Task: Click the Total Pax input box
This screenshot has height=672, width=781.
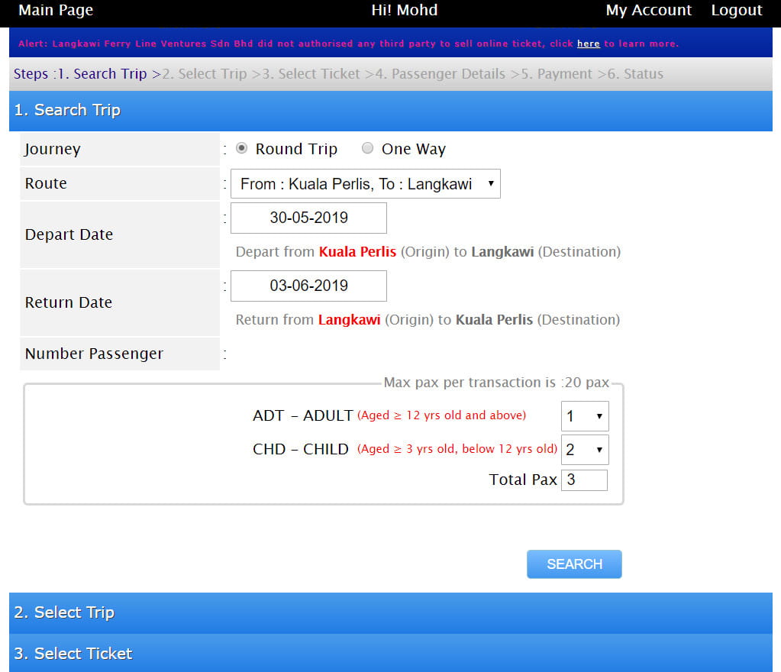Action: point(584,480)
